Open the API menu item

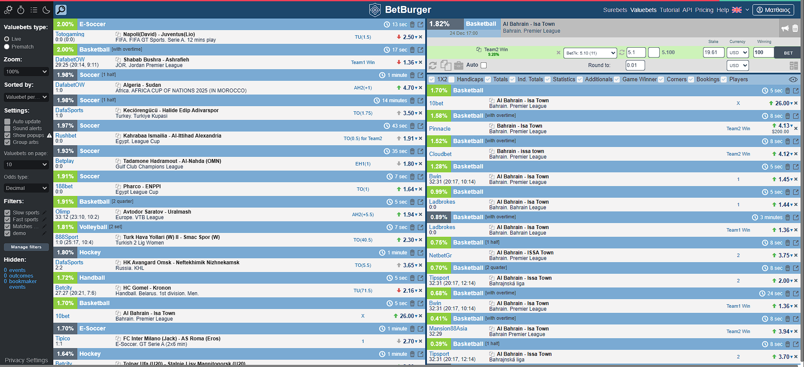tap(687, 10)
